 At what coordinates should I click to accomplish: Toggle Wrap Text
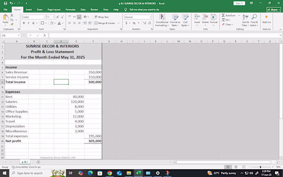(101, 17)
